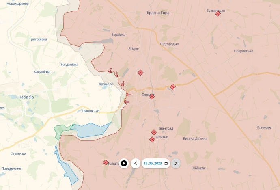Click the unit marker left of Опитне
The height and width of the screenshot is (190, 280).
point(152,140)
